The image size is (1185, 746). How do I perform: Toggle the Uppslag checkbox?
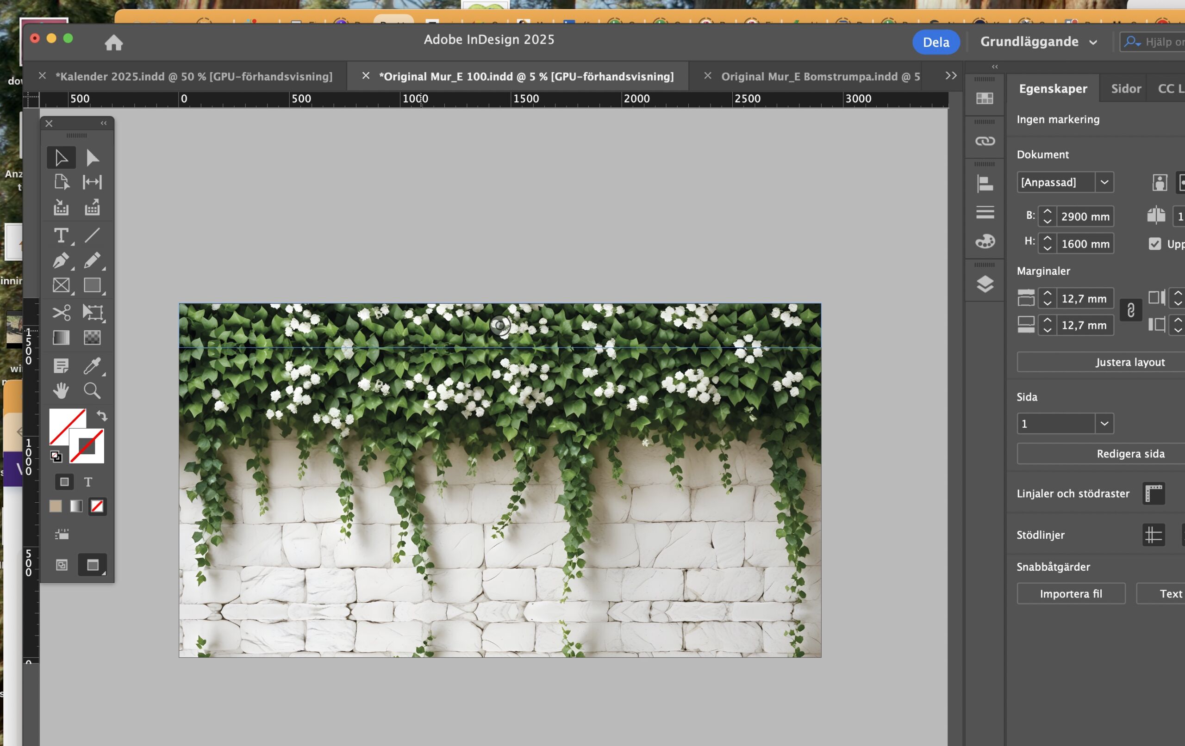pos(1154,244)
